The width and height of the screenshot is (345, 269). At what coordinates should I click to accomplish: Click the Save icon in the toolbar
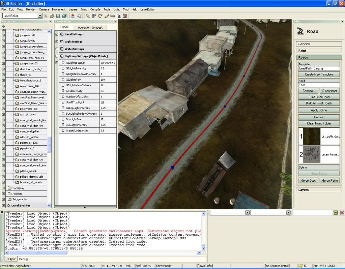coord(58,16)
